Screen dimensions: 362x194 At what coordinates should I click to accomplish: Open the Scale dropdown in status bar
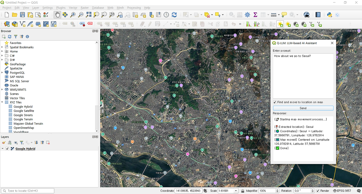click(x=236, y=191)
